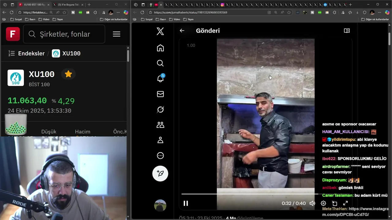392x220 pixels.
Task: Click the Düşük column label
Action: tap(49, 132)
